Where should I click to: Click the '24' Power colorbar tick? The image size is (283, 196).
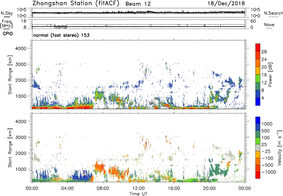click(264, 59)
